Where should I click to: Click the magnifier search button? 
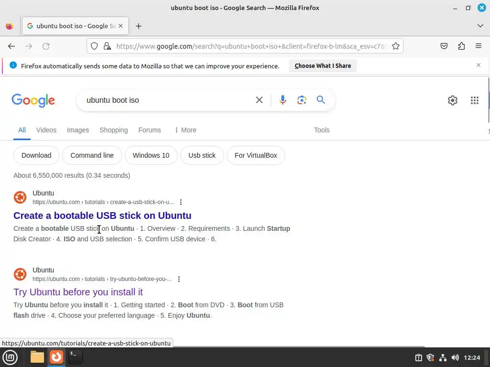coord(321,100)
